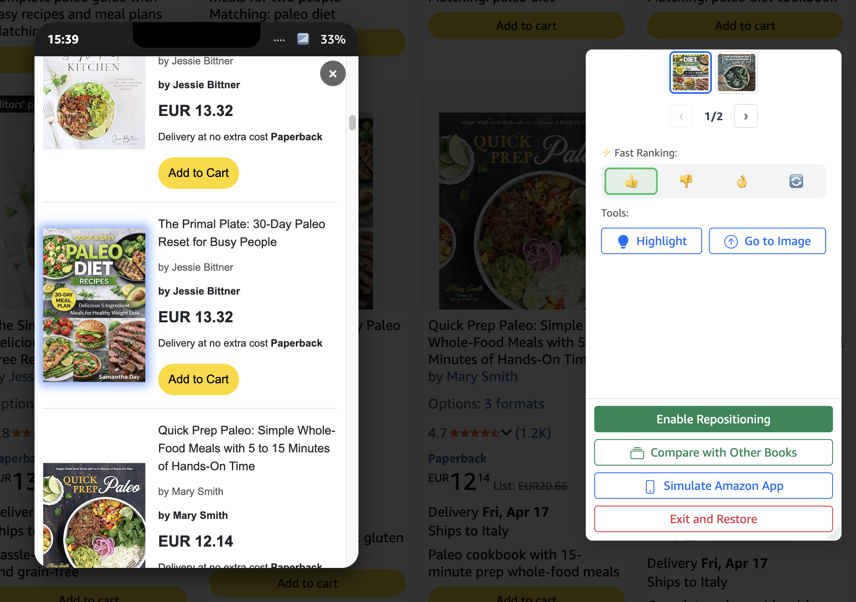The image size is (856, 602).
Task: Go to the next image page arrow
Action: 746,116
